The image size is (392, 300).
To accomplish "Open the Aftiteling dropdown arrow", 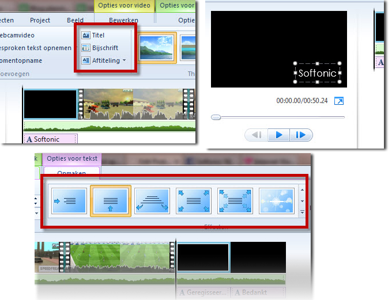I will click(125, 60).
